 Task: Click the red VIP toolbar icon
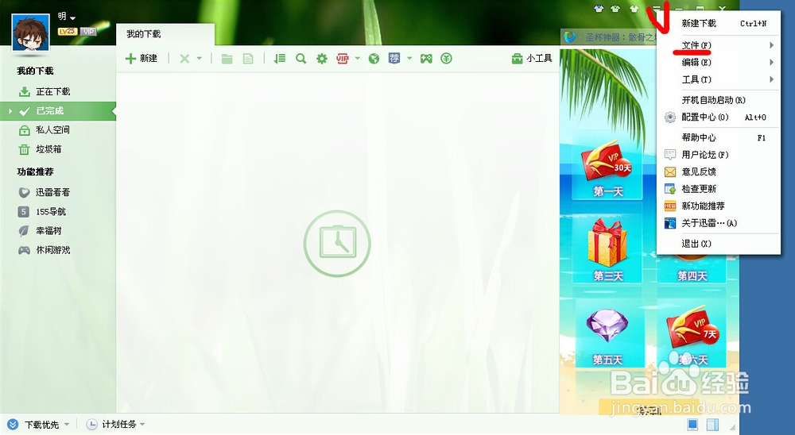[x=343, y=59]
